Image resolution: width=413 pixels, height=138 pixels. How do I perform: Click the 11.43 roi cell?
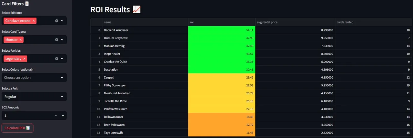point(222,133)
